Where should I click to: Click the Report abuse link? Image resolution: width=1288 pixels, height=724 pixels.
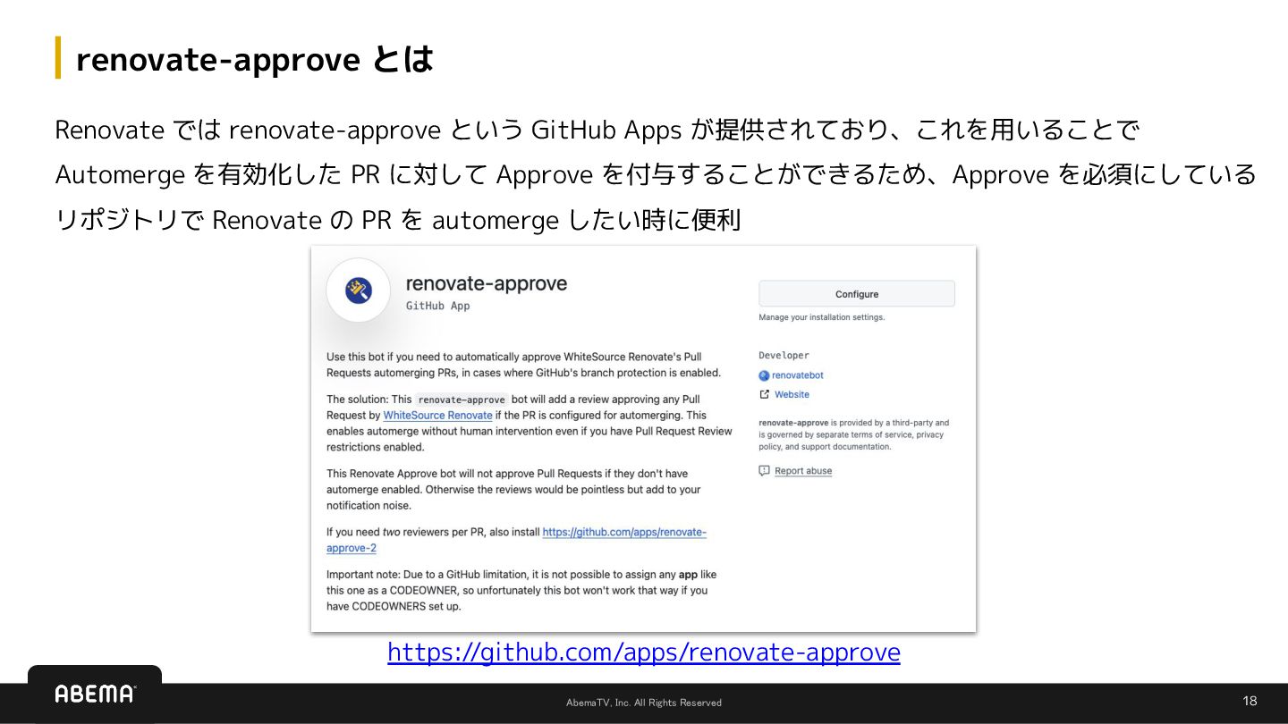coord(803,471)
